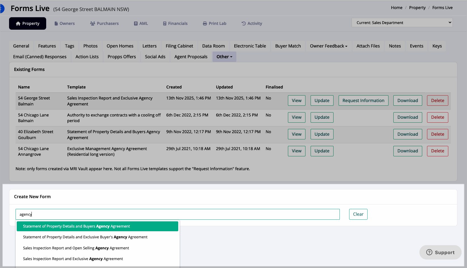Screen dimensions: 467x268
Task: Switch to the Open Homes sub-tab
Action: pyautogui.click(x=120, y=46)
